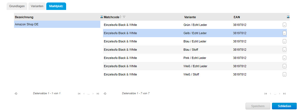Go to last page in Bezeichnung list pager
The image size is (302, 111).
pos(98,94)
